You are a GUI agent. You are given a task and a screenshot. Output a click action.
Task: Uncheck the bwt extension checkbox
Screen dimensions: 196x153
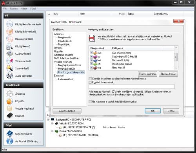tap(91, 60)
